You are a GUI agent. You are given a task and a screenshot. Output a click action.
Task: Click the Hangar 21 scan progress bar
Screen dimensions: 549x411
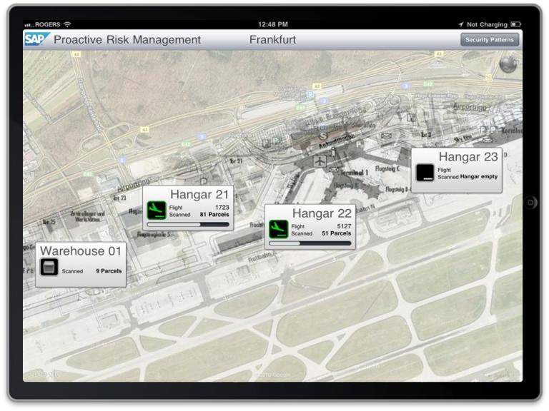(x=188, y=224)
